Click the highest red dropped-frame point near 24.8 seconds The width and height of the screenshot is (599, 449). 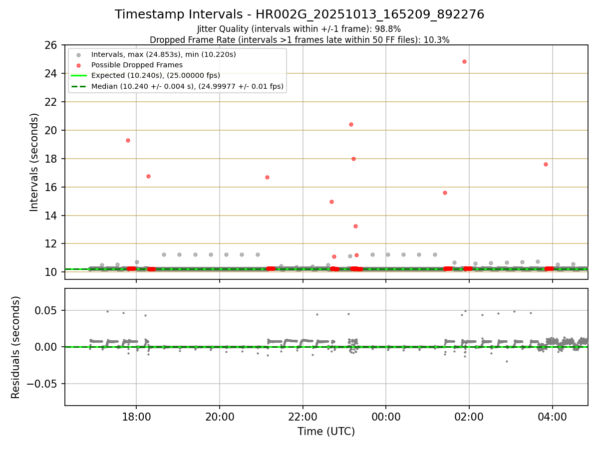[x=464, y=61]
